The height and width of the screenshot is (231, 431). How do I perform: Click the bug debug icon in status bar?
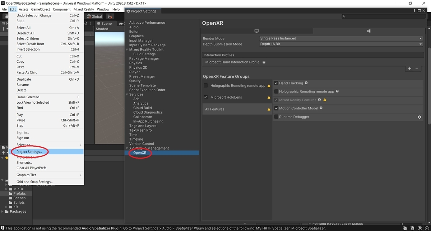click(x=405, y=228)
